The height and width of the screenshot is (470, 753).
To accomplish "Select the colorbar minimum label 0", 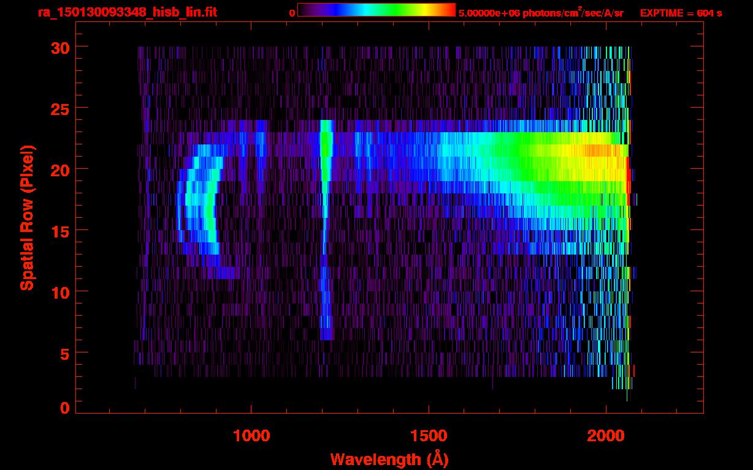I will 292,13.
